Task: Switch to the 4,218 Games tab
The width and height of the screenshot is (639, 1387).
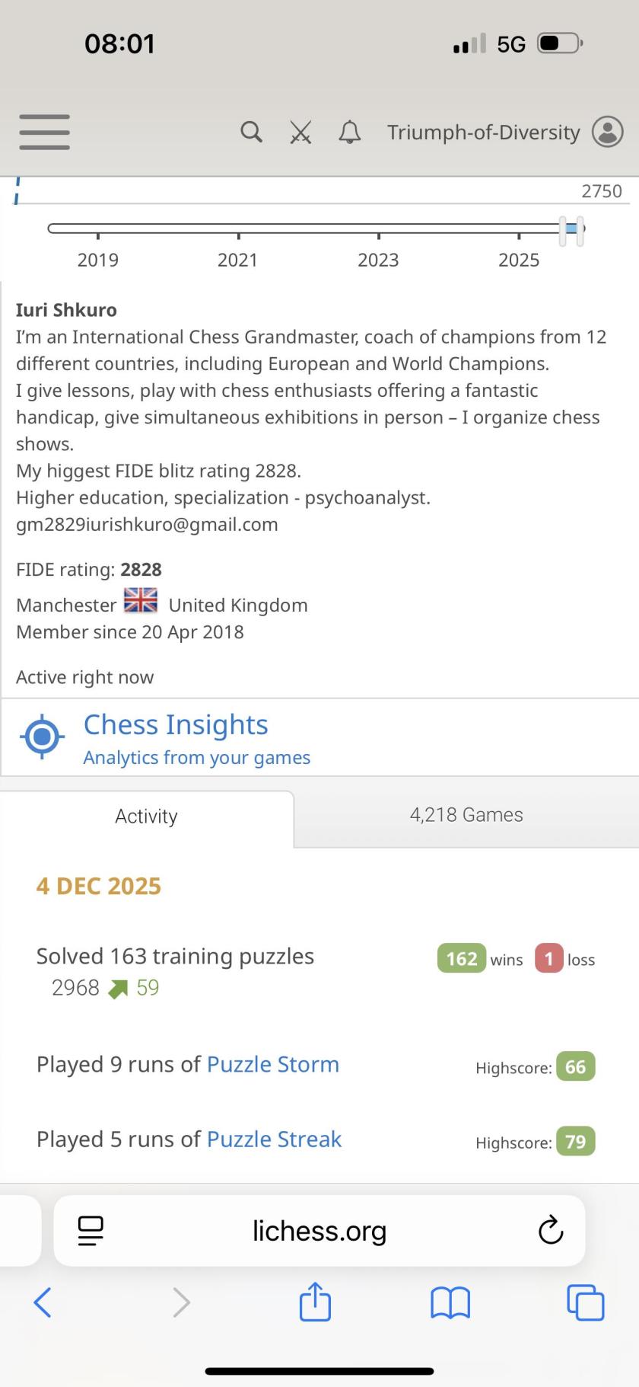Action: [466, 815]
